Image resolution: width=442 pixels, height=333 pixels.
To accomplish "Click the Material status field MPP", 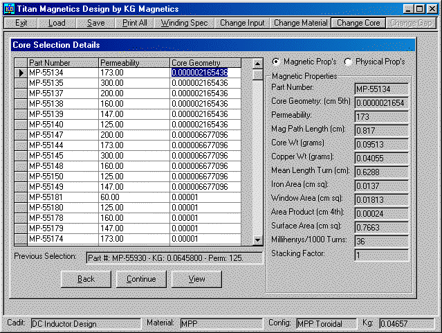I will pyautogui.click(x=221, y=324).
